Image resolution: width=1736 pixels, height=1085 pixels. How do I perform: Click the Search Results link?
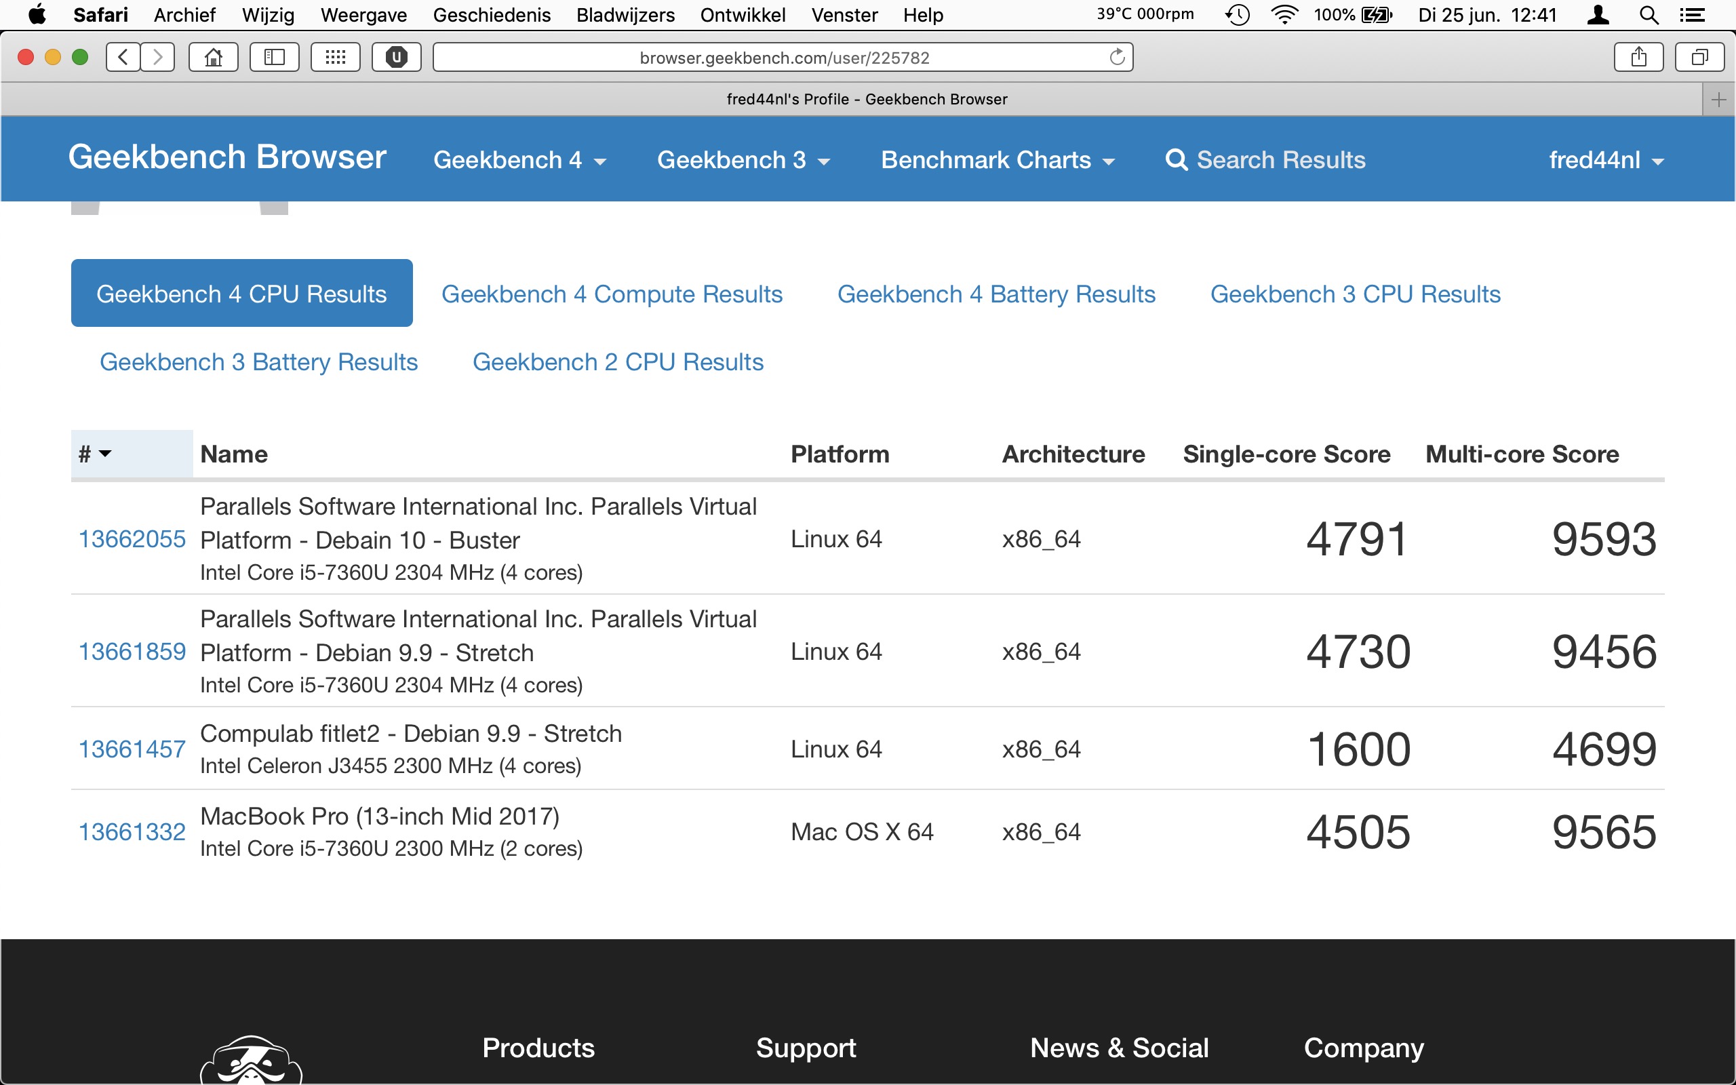click(x=1280, y=159)
